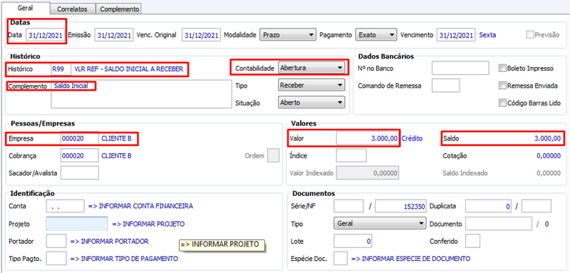Click '=> INFORMAR TIPO DE PAGAMENTO' text
Viewport: 570px width, 273px height.
124,259
